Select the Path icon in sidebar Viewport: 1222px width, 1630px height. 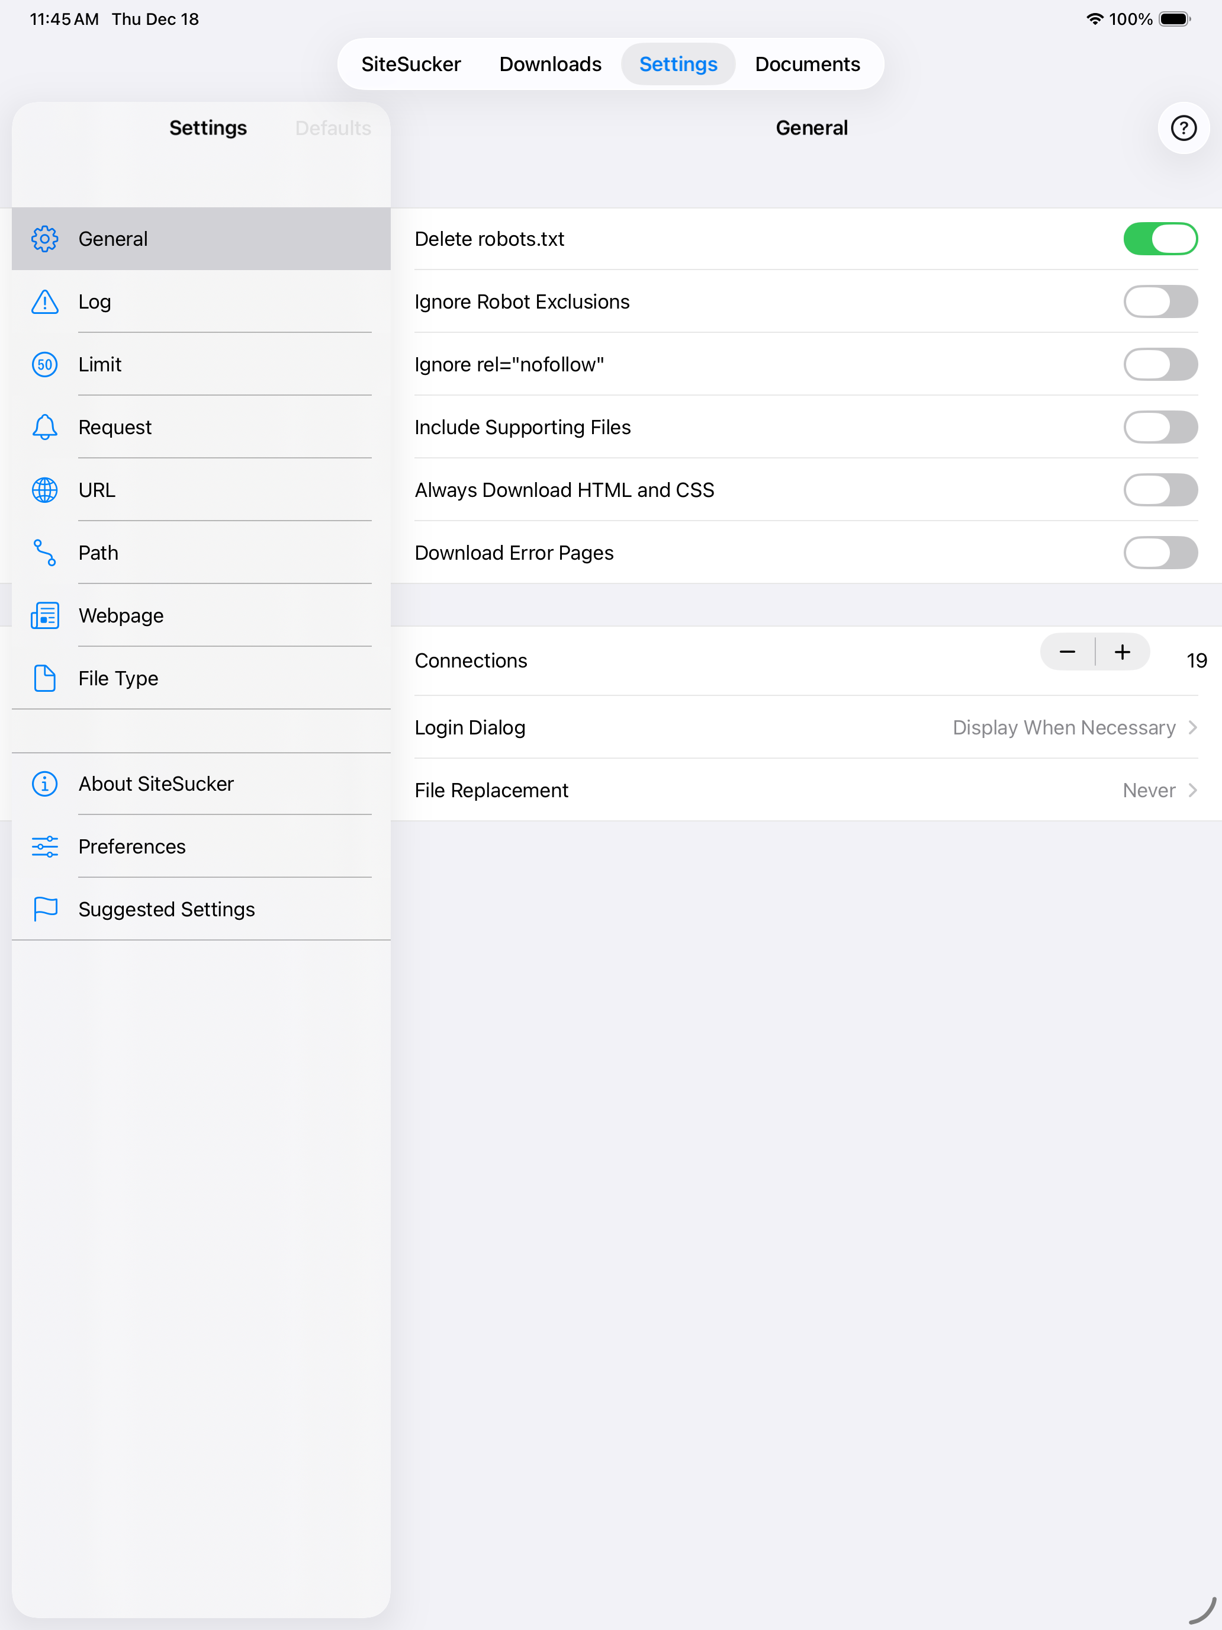pyautogui.click(x=44, y=553)
